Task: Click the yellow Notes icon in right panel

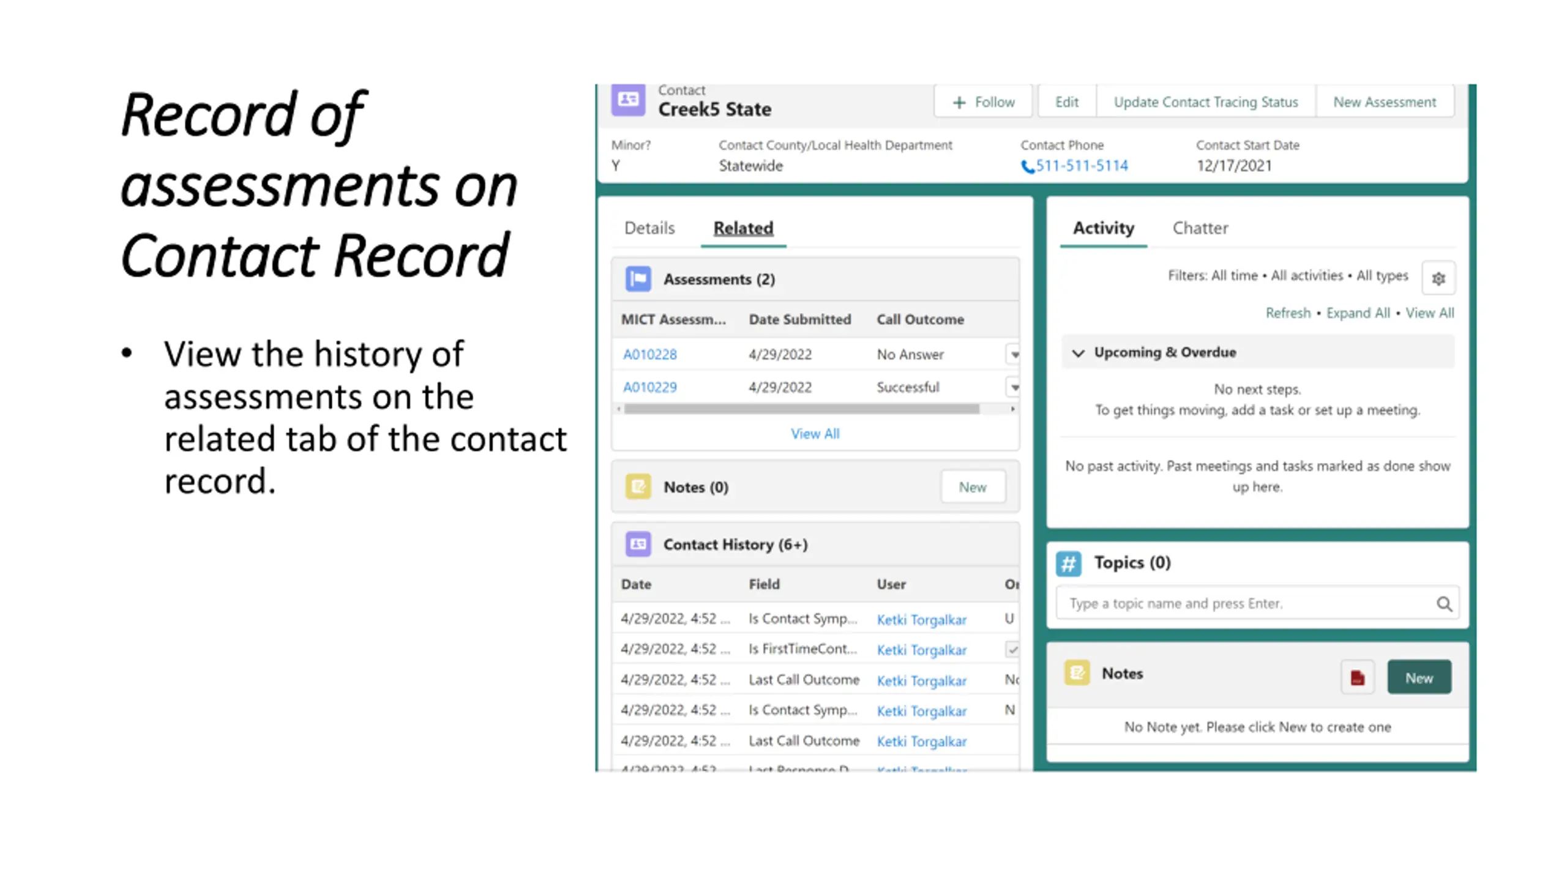Action: [1077, 673]
